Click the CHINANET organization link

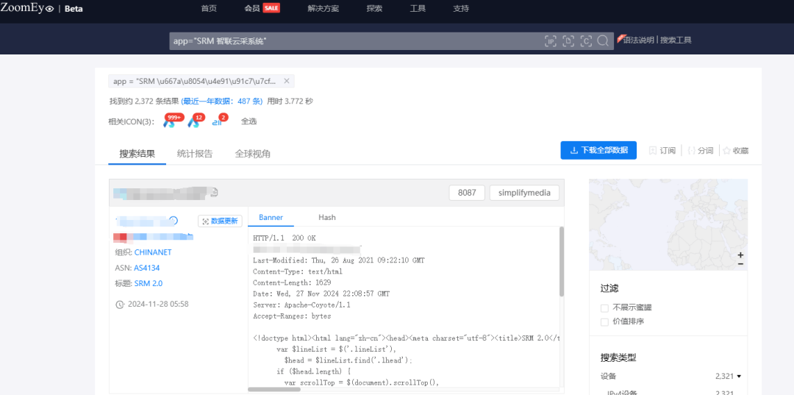153,252
